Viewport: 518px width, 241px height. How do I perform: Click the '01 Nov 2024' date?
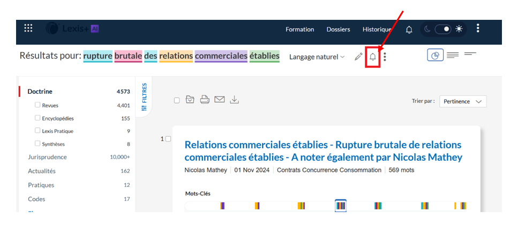[x=252, y=170]
